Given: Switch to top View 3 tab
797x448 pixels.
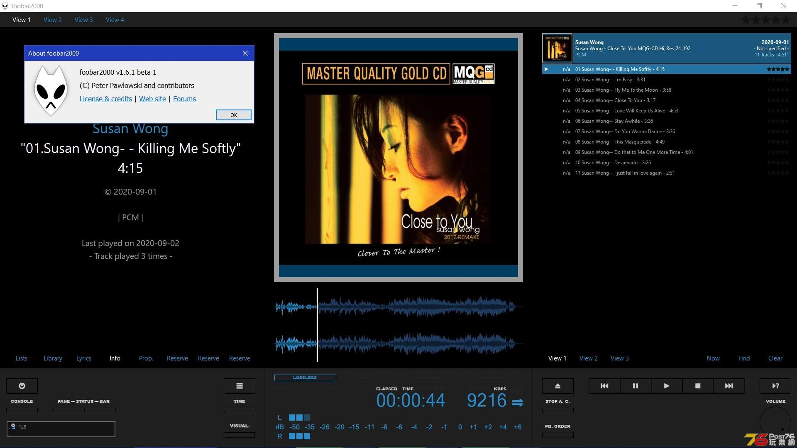Looking at the screenshot, I should pos(84,20).
